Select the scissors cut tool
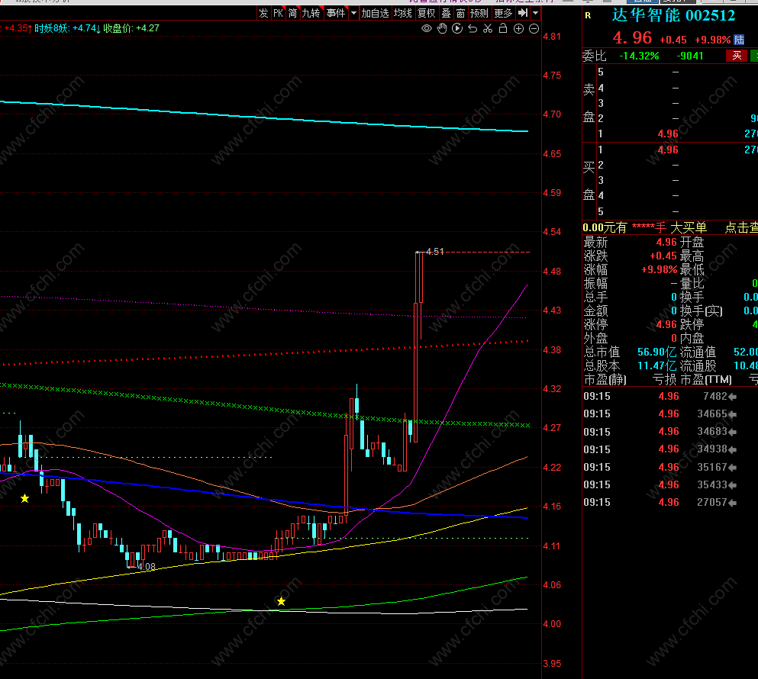 488,28
